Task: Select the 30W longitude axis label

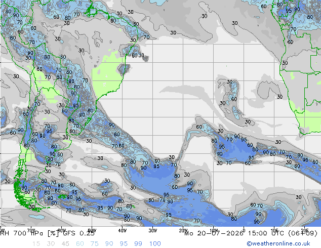Action: (153, 230)
